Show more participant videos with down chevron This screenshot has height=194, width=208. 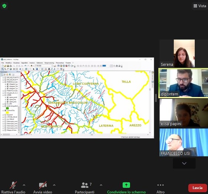click(184, 164)
